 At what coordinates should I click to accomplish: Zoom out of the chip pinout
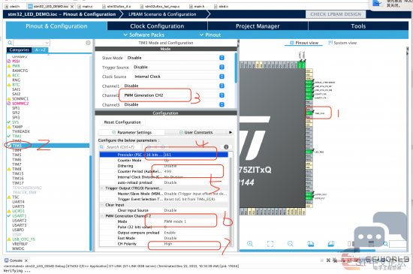tap(291, 244)
